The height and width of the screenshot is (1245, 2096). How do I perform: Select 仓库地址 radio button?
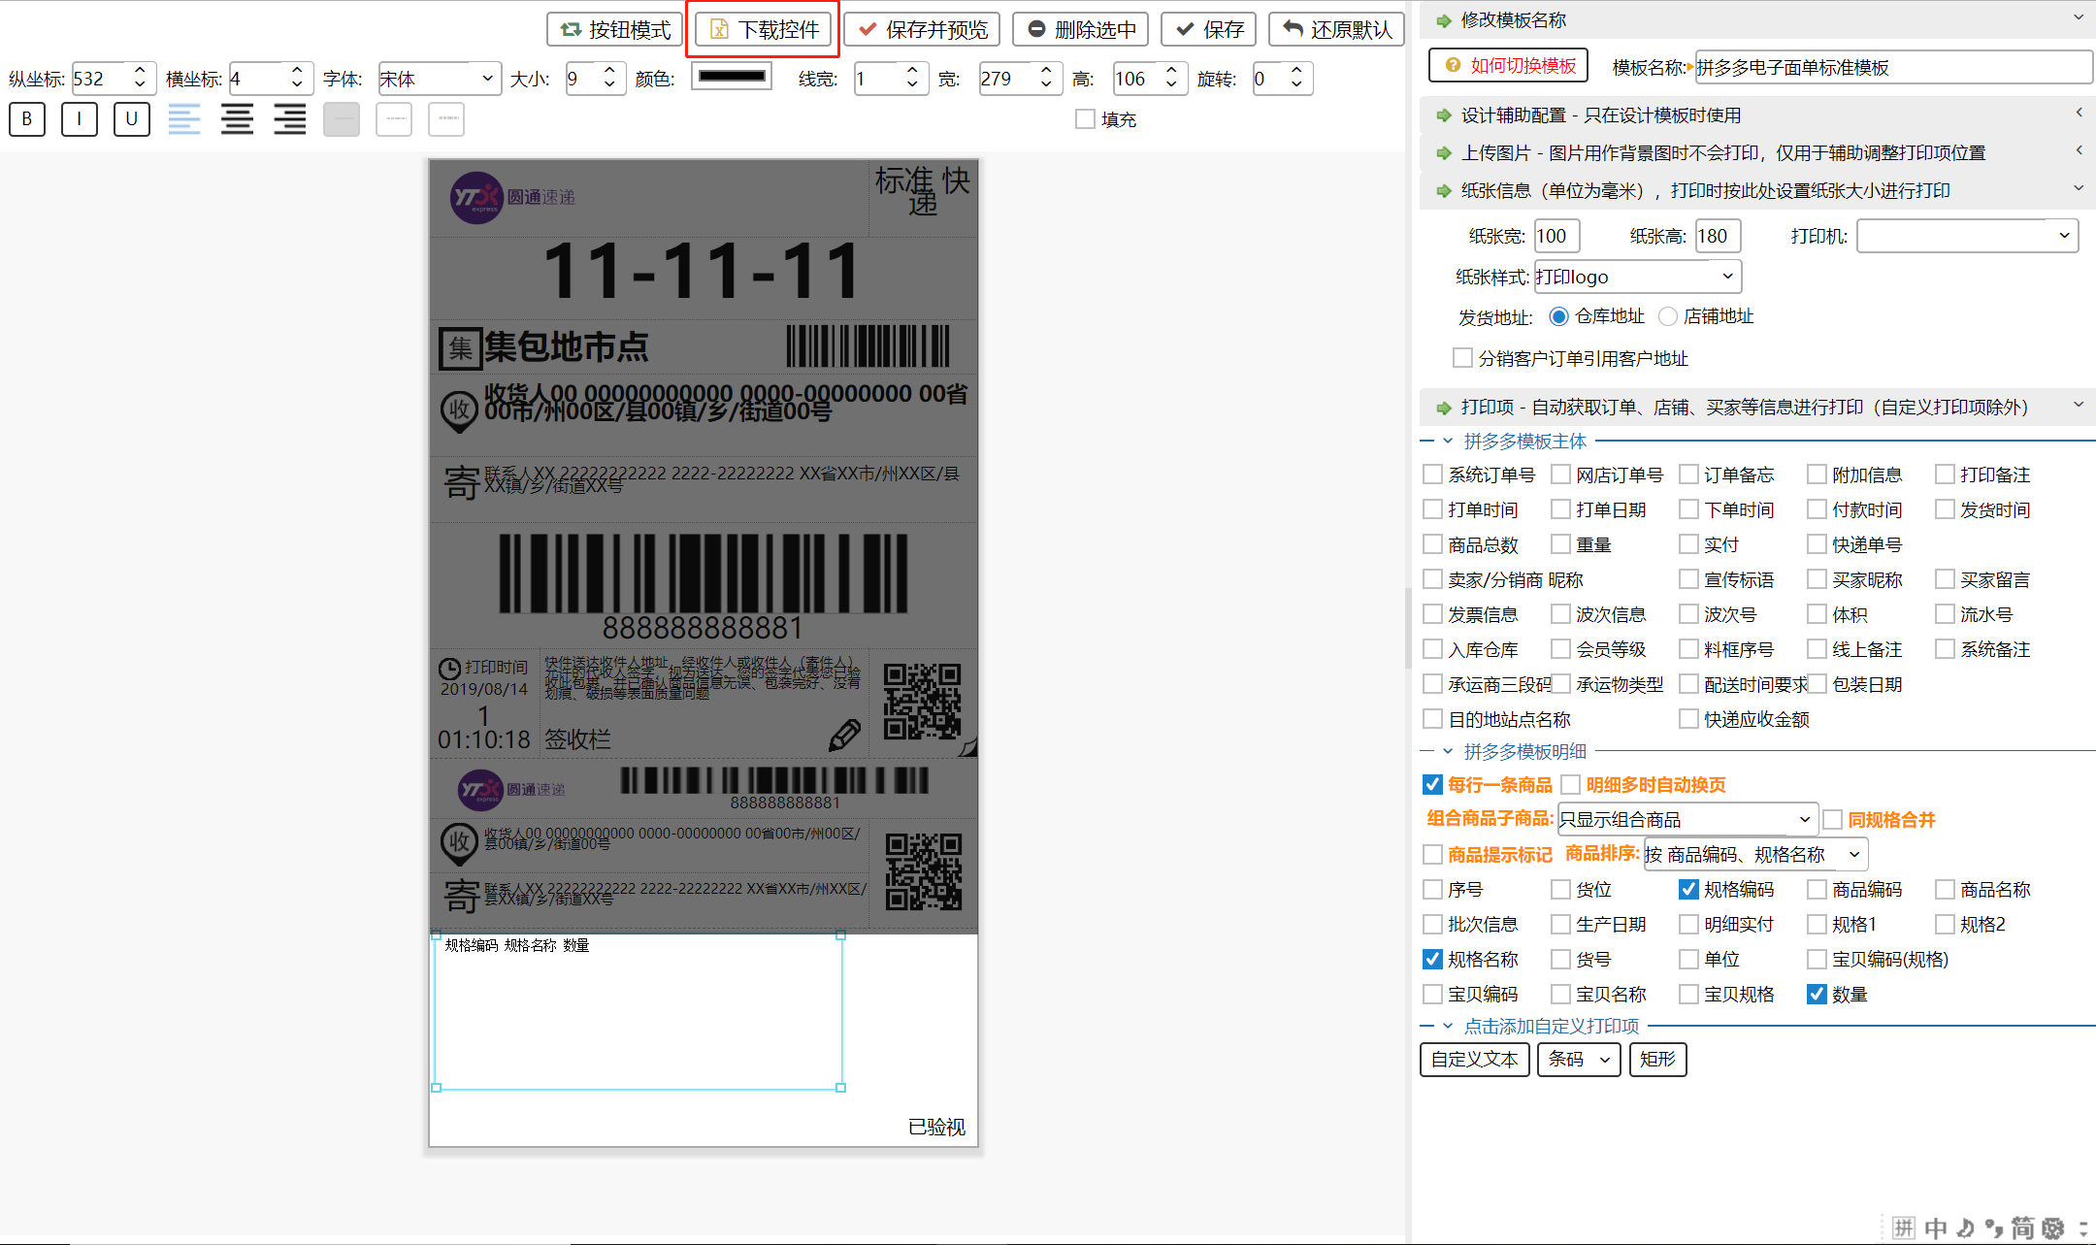click(x=1558, y=316)
